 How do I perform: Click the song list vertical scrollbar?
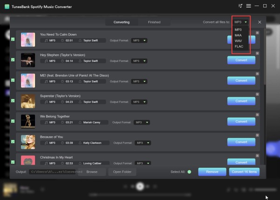[x=265, y=57]
